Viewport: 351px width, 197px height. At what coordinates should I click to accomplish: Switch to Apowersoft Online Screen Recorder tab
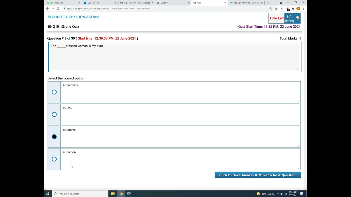pyautogui.click(x=246, y=3)
